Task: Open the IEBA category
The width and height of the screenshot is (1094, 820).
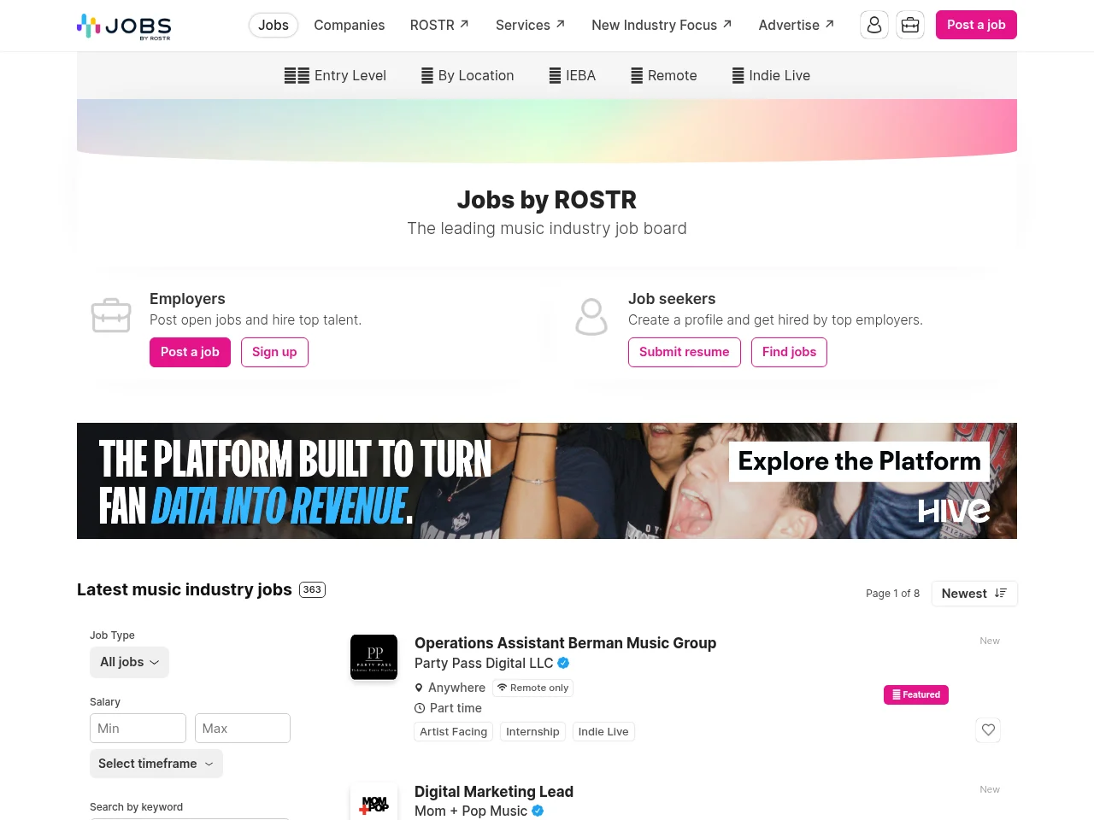Action: click(573, 75)
